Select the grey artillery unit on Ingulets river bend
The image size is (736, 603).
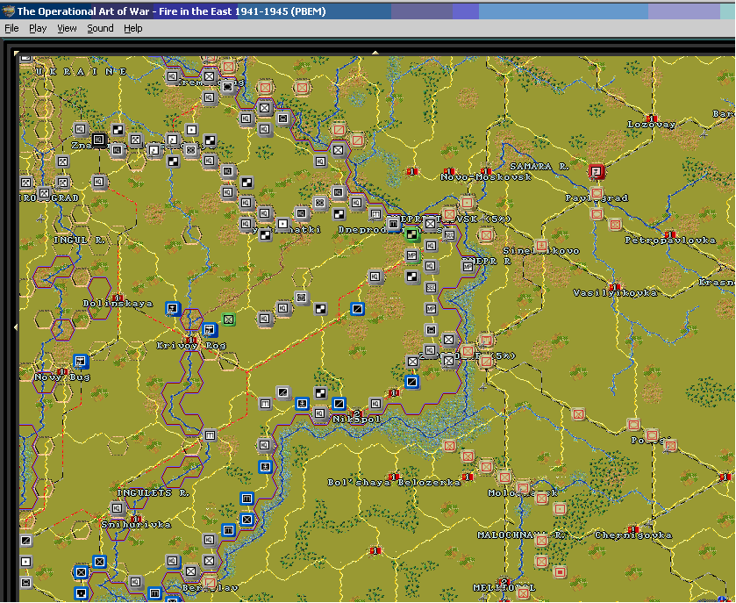point(210,435)
